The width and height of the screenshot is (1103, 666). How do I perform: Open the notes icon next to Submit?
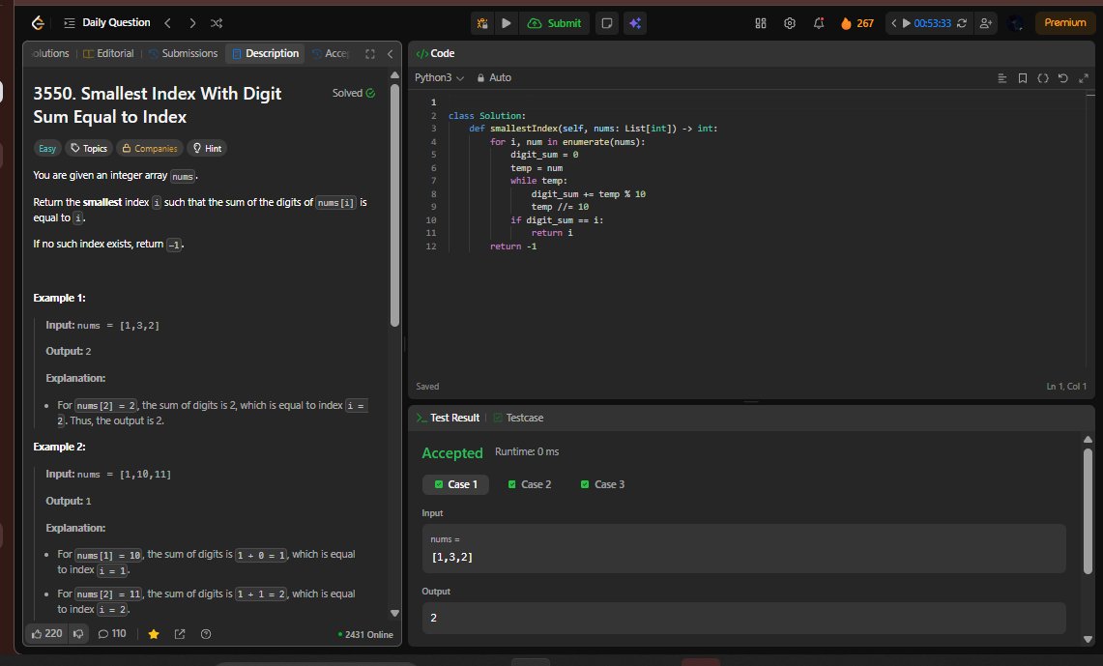click(606, 23)
